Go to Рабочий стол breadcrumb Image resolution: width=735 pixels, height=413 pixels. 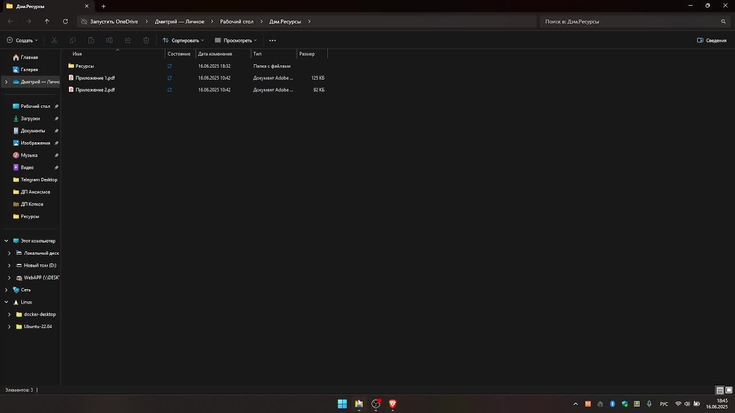tap(237, 21)
